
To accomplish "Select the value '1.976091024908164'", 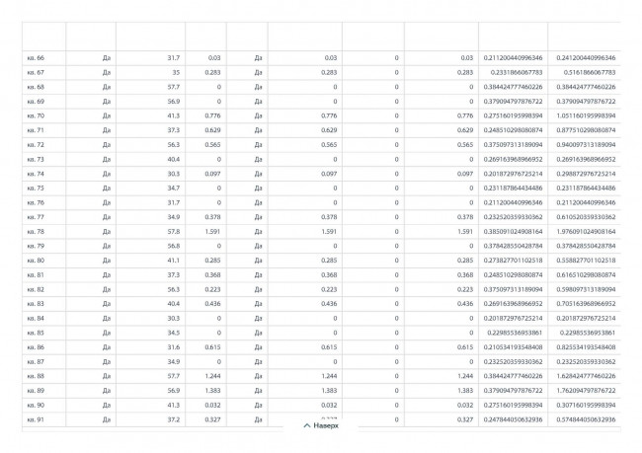I will point(586,232).
